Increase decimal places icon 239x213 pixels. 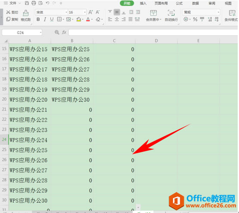[x=210, y=19]
